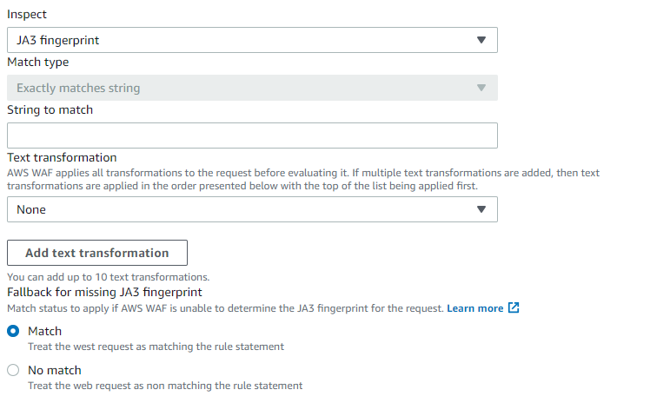Image resolution: width=670 pixels, height=403 pixels.
Task: Click the non matching rule statement description
Action: (x=165, y=386)
